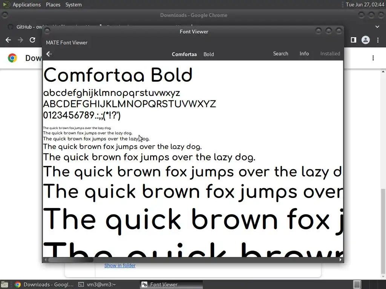Click Chrome logo on Downloads page

click(x=12, y=58)
